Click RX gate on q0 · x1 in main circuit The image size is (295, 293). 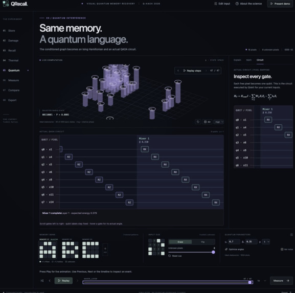coord(145,149)
